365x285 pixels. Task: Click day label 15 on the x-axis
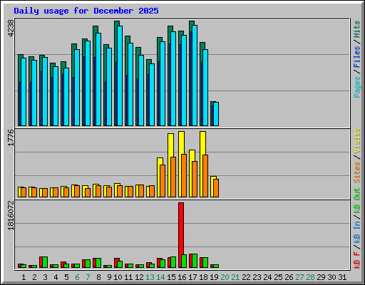coord(171,277)
